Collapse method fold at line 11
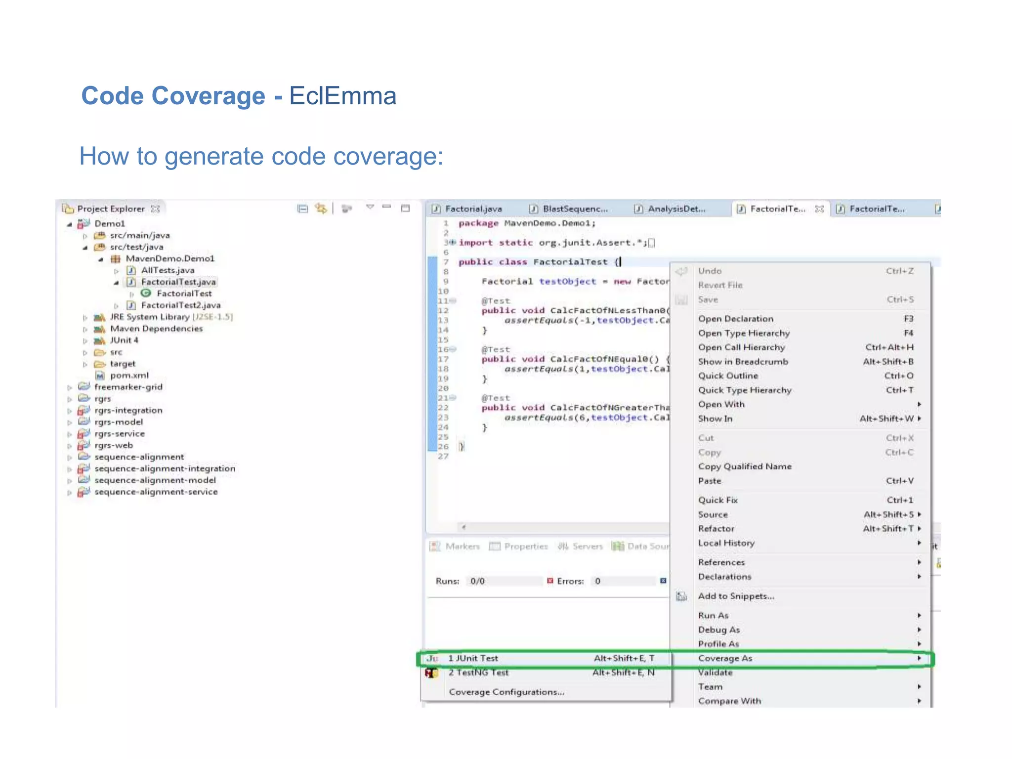This screenshot has height=759, width=1012. pyautogui.click(x=453, y=301)
